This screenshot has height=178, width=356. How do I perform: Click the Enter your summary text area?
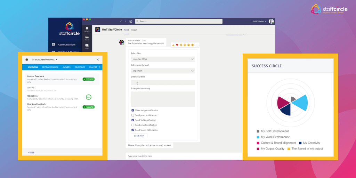pyautogui.click(x=163, y=99)
